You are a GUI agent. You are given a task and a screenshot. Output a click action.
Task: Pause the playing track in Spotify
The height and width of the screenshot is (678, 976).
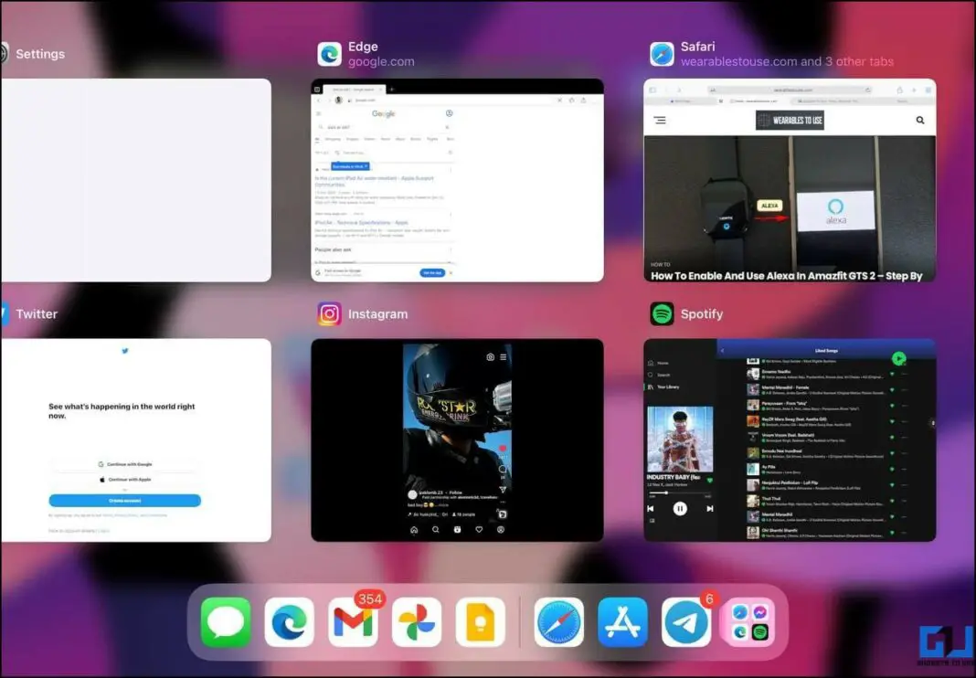pyautogui.click(x=679, y=509)
